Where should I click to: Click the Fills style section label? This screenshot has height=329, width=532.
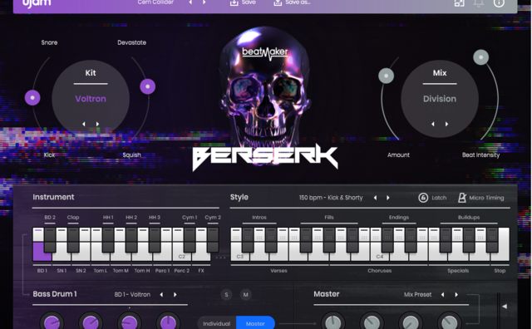pos(329,217)
